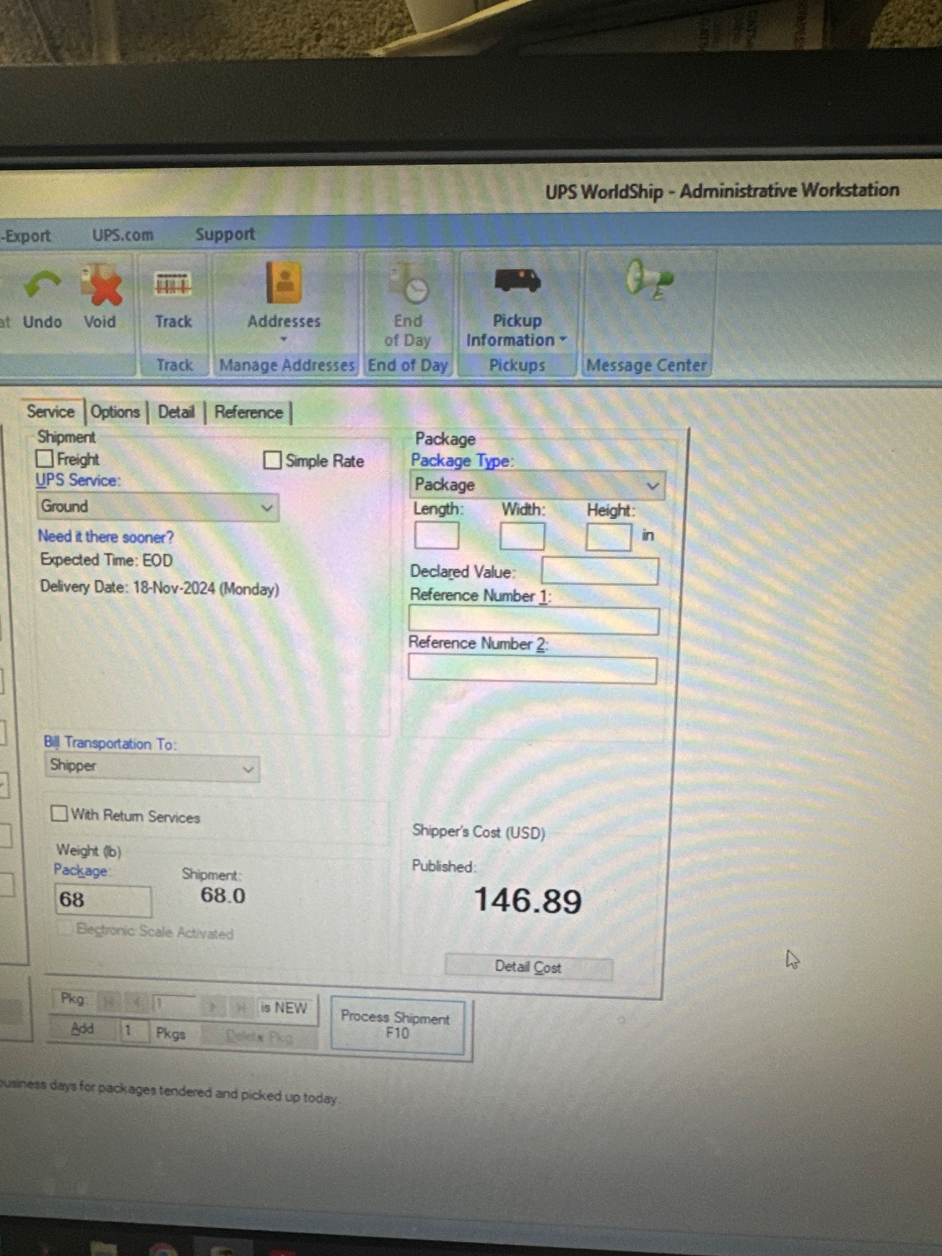
Task: Open the Support menu
Action: (x=225, y=234)
